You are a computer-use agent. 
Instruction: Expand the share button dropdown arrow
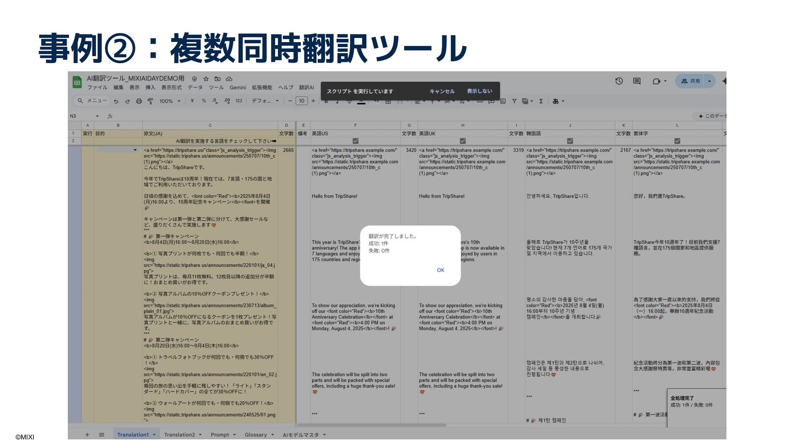click(709, 81)
